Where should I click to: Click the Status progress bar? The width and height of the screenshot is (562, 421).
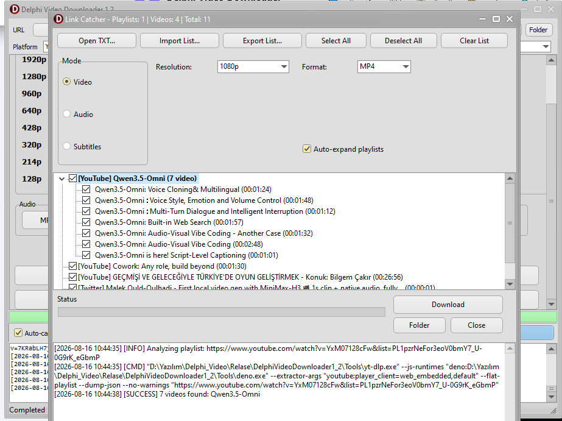[222, 312]
